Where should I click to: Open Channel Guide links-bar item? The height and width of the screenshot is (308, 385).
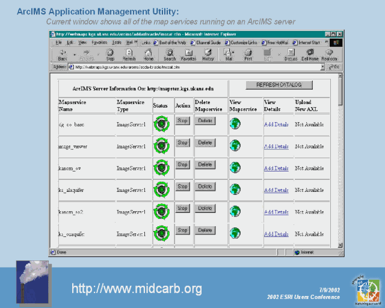click(206, 43)
